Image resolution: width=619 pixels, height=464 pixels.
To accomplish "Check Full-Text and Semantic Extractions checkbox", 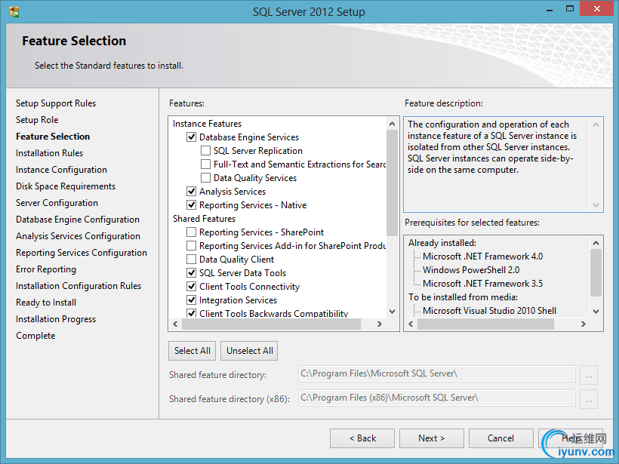I will 205,164.
